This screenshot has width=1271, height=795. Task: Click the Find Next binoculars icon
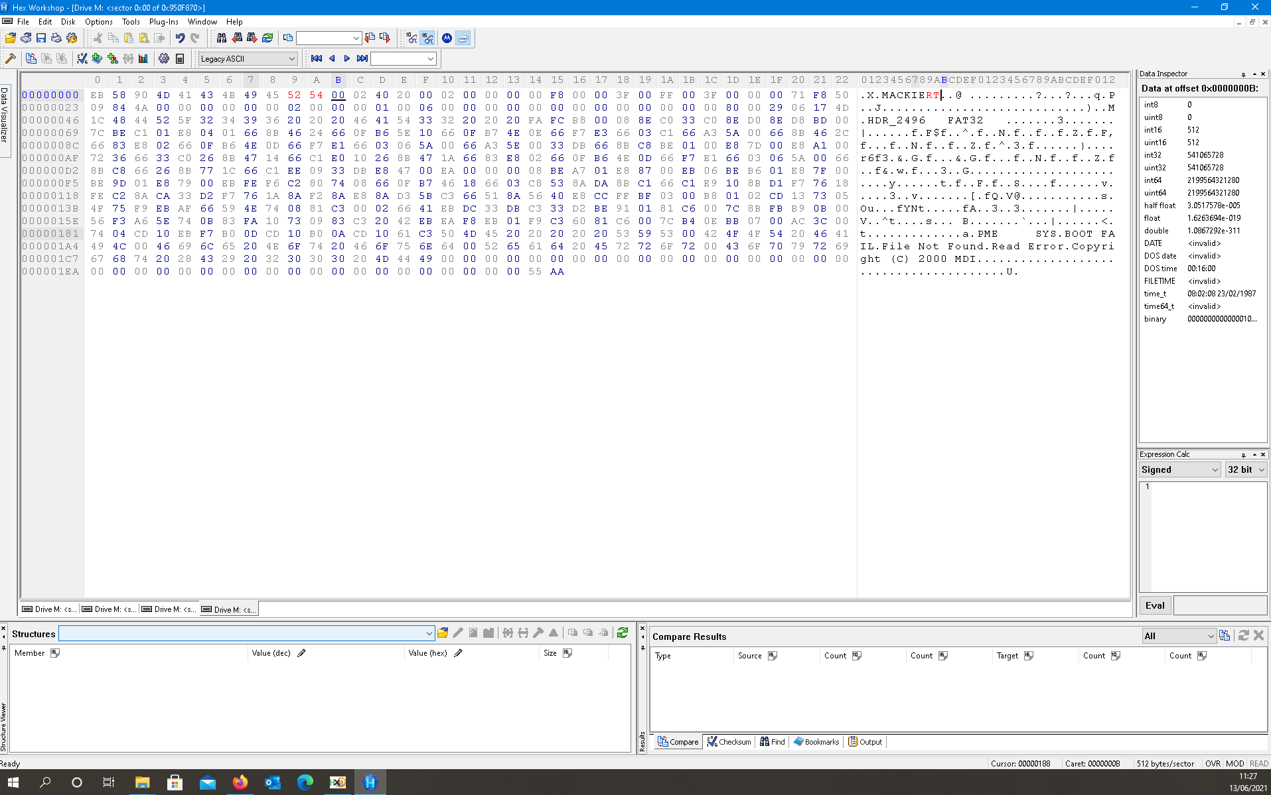(252, 38)
